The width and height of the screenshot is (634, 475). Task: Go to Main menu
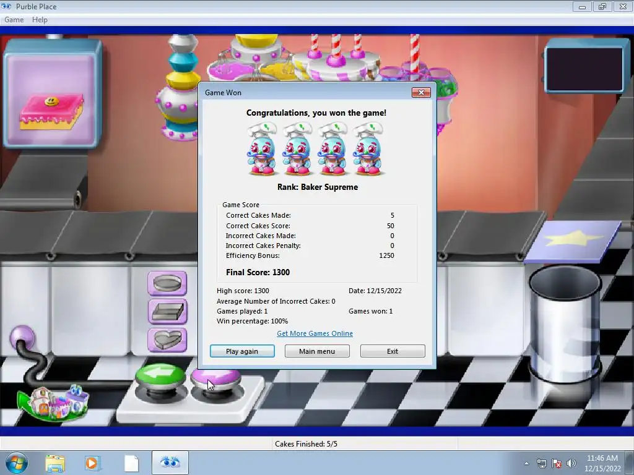(x=317, y=351)
